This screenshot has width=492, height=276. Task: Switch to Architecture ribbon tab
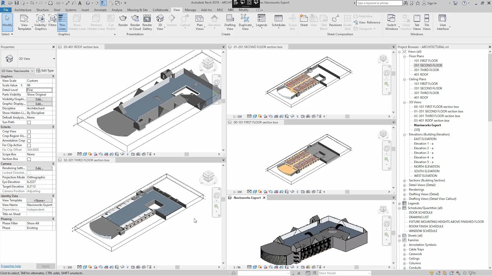tap(23, 10)
